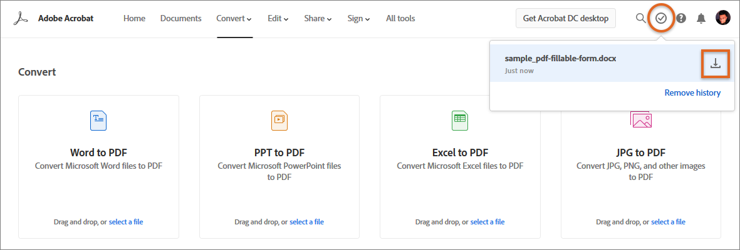Image resolution: width=740 pixels, height=250 pixels.
Task: Open the help question mark icon
Action: click(681, 18)
